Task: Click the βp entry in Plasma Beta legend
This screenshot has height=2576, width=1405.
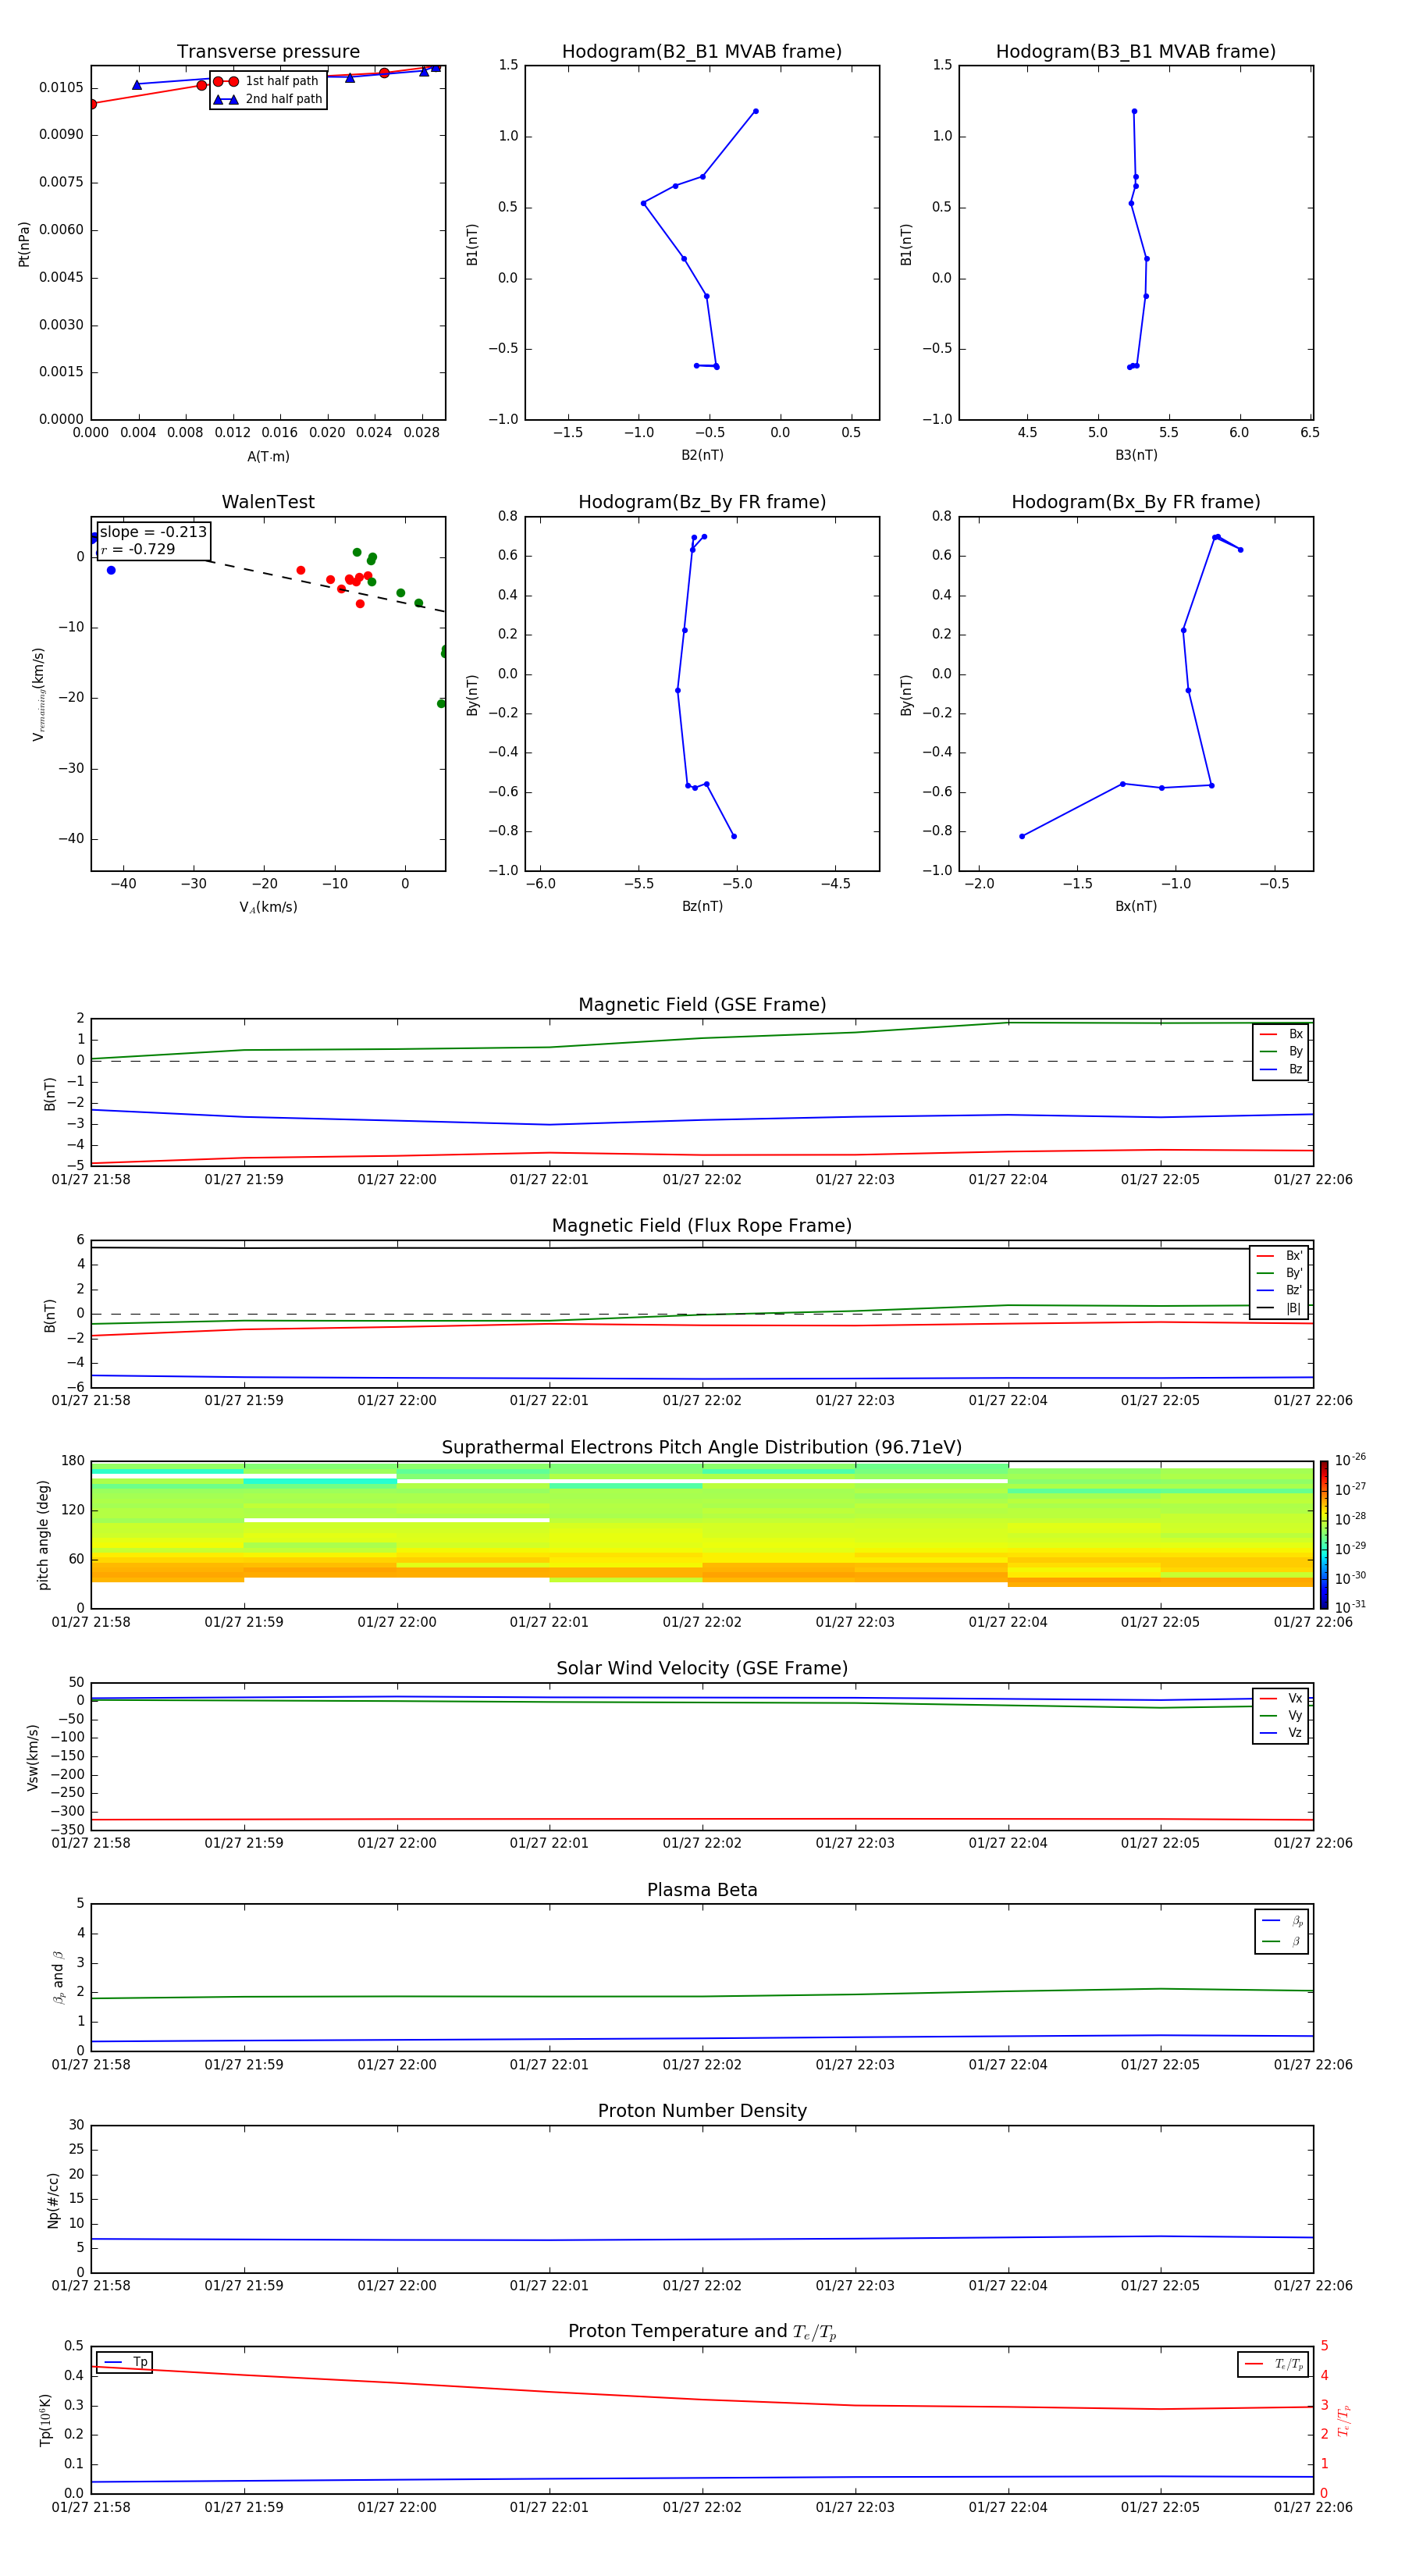Action: point(1282,1921)
